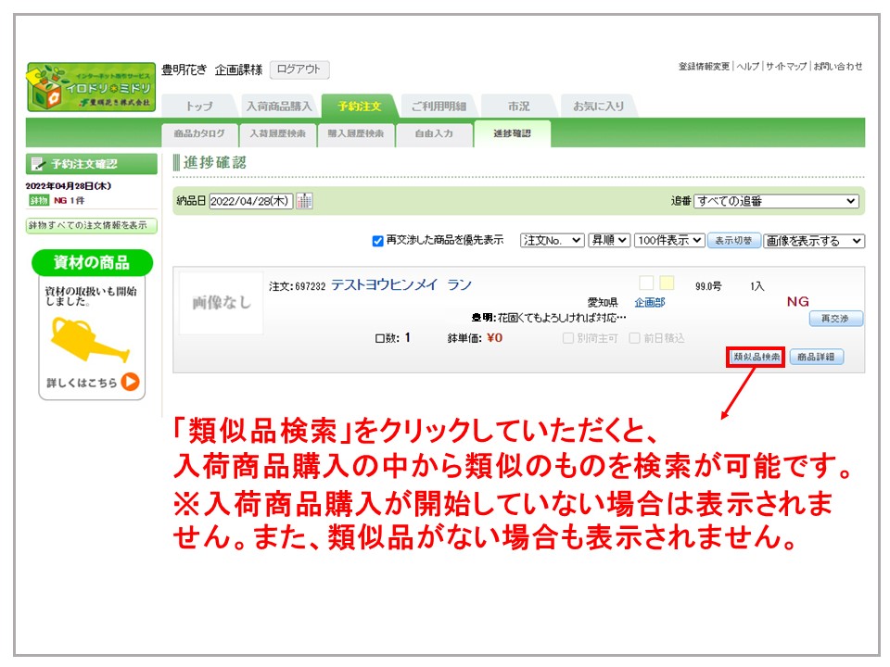Click the green 鉢物 tag icon
Image resolution: width=890 pixels, height=667 pixels.
38,200
